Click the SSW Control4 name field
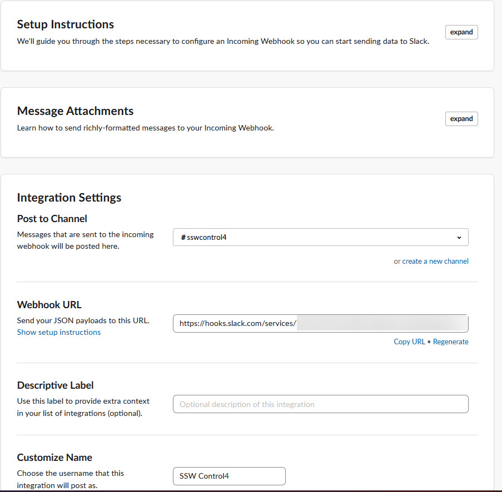Screen dimensions: 502x492 point(229,476)
